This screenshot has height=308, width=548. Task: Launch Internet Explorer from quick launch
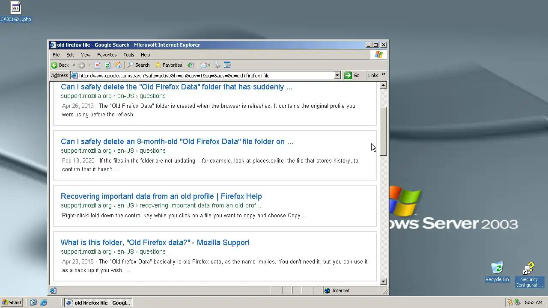pyautogui.click(x=43, y=302)
